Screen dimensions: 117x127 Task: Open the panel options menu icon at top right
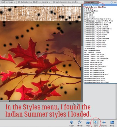pos(115,3)
